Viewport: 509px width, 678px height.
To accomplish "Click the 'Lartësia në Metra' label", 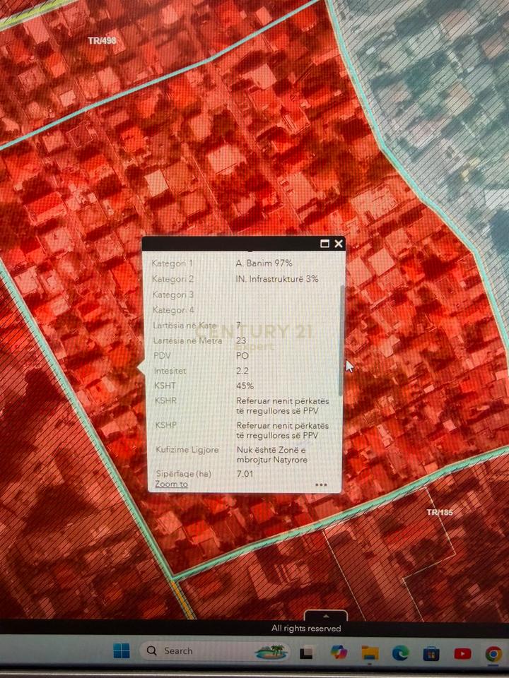I will (188, 340).
